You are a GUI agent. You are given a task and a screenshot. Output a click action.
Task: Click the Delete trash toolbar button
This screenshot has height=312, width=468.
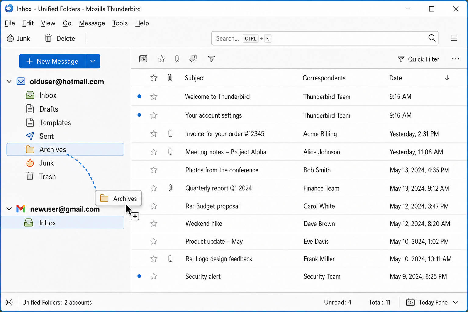pos(60,38)
